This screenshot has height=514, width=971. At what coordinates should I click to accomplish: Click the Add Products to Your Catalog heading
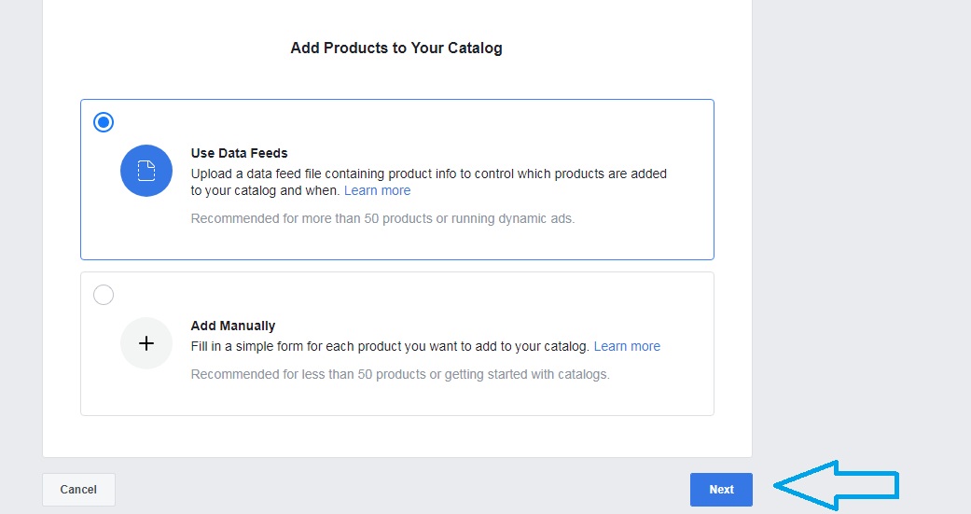click(396, 49)
